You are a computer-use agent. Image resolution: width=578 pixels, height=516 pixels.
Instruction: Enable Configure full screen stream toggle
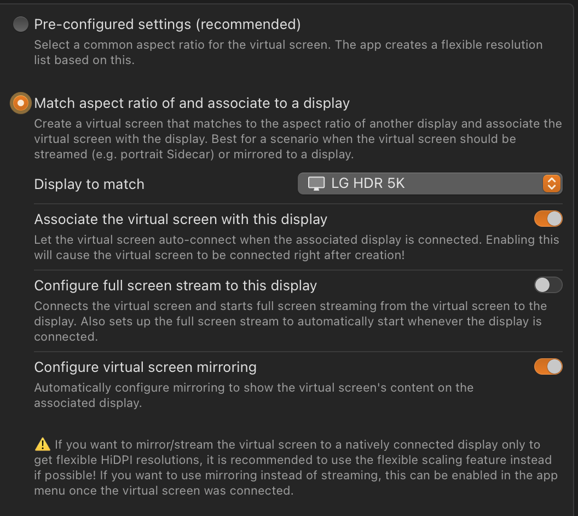pos(548,285)
